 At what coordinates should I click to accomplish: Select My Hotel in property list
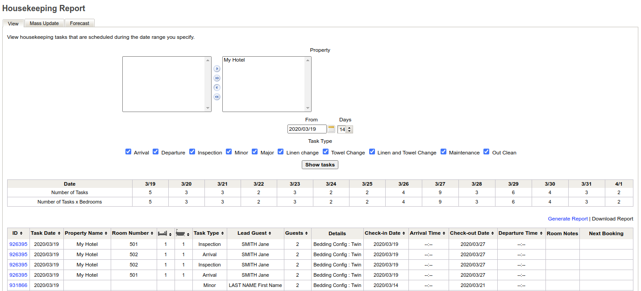click(234, 60)
